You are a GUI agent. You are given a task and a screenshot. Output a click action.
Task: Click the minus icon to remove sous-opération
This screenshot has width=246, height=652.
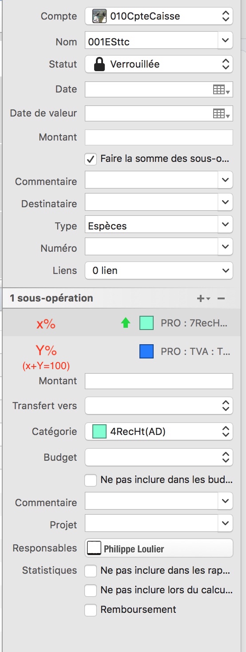221,298
